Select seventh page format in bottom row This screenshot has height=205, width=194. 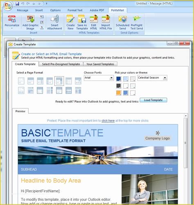(78, 90)
